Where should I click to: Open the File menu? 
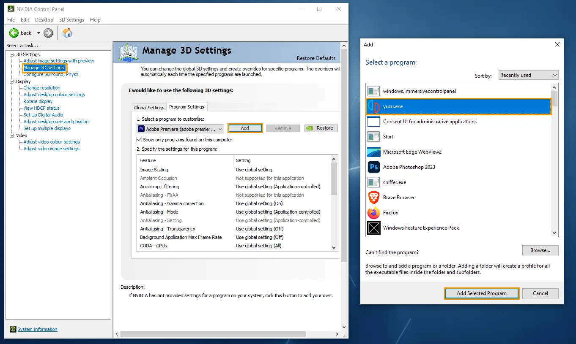click(11, 20)
